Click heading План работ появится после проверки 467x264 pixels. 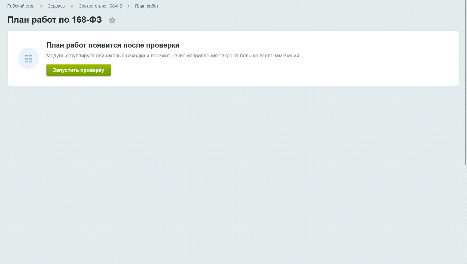click(113, 45)
